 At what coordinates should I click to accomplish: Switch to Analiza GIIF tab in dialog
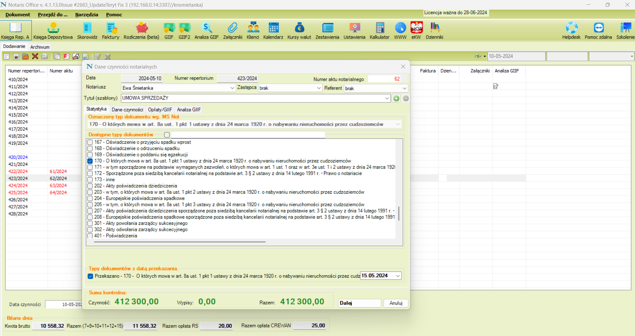(x=189, y=109)
